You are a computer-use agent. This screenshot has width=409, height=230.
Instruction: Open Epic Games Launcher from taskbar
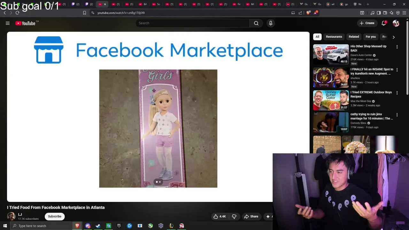(x=119, y=226)
